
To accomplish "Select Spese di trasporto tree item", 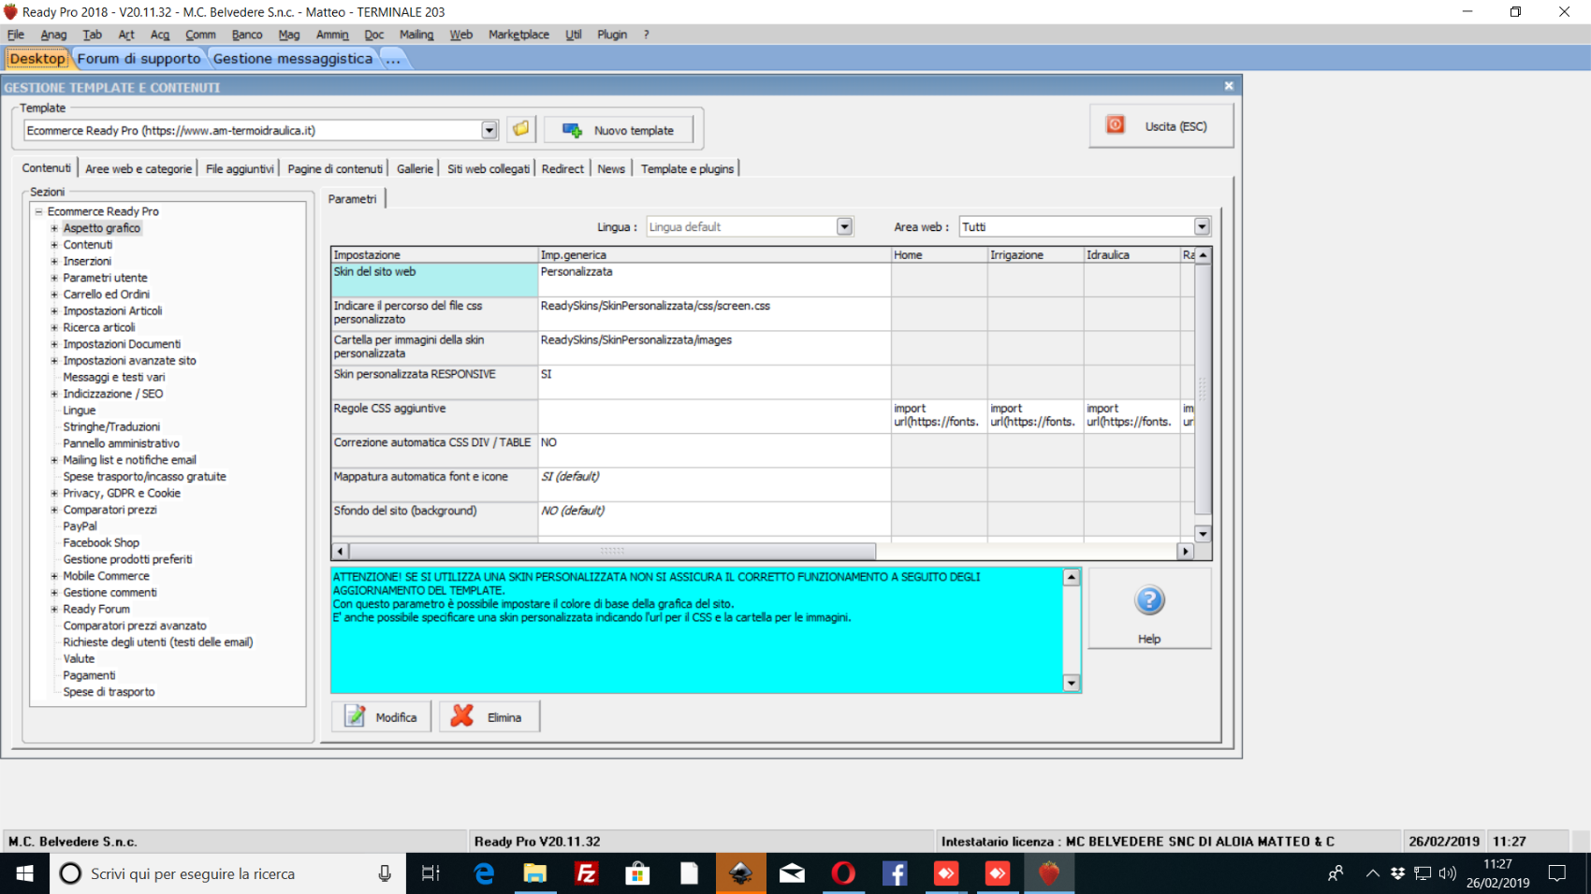I will [x=109, y=692].
